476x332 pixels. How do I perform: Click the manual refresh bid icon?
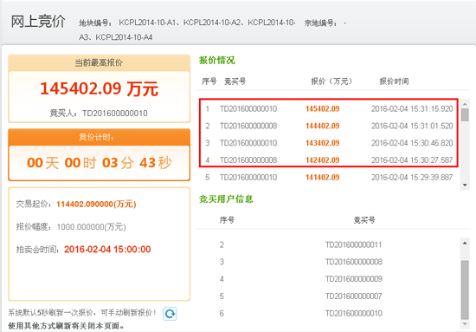pos(170,314)
